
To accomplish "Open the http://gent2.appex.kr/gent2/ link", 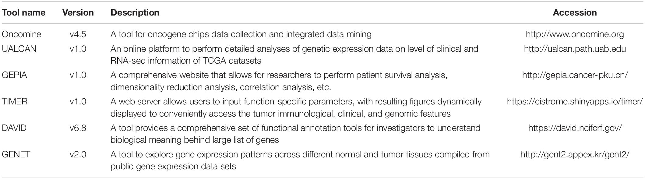I will (x=575, y=155).
